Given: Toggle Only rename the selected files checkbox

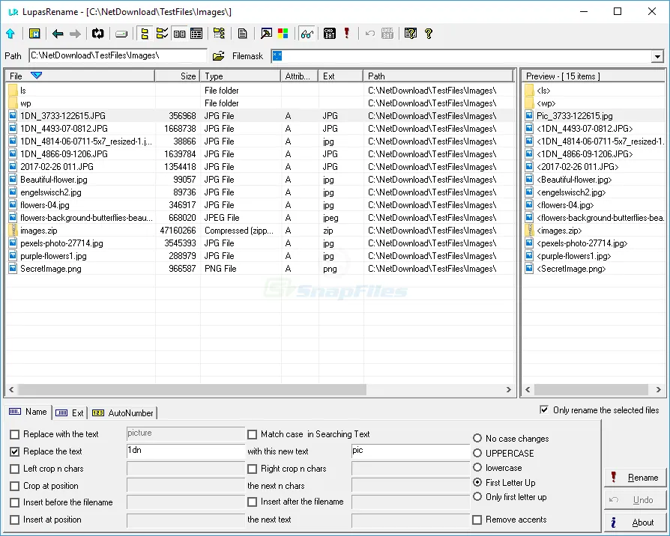Looking at the screenshot, I should click(x=544, y=409).
